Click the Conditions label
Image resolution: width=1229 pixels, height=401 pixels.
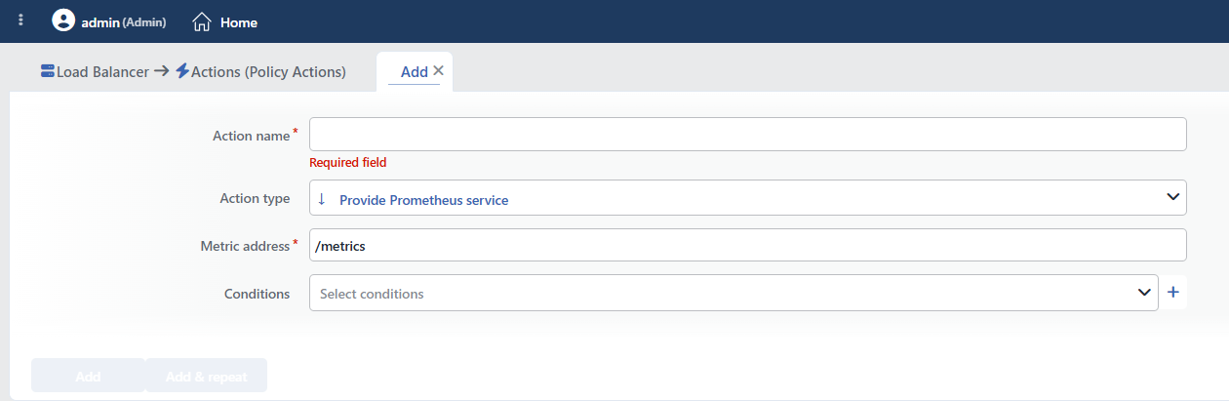pyautogui.click(x=257, y=293)
